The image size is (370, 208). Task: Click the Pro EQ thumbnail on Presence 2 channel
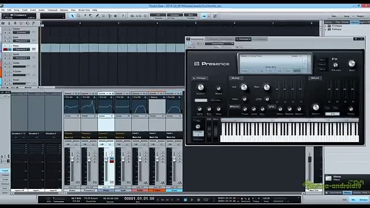(88, 106)
